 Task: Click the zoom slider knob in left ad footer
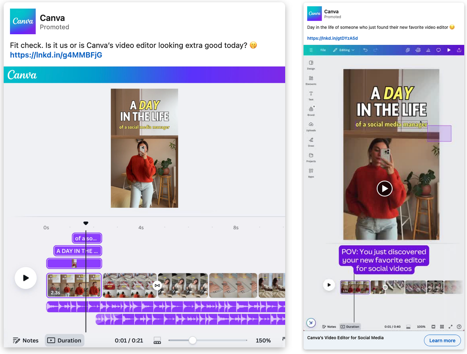pos(192,340)
